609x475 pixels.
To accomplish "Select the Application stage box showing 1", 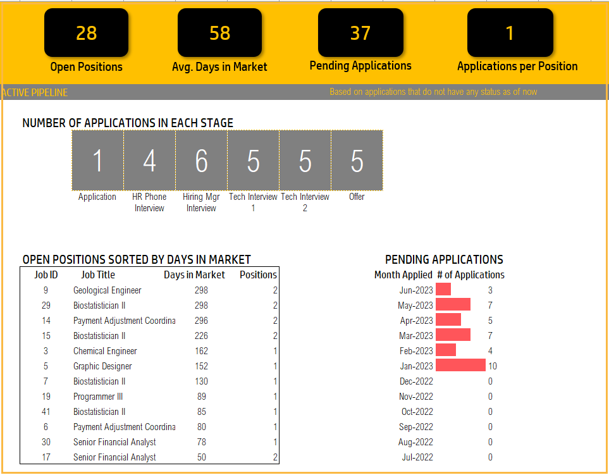I will pyautogui.click(x=98, y=161).
